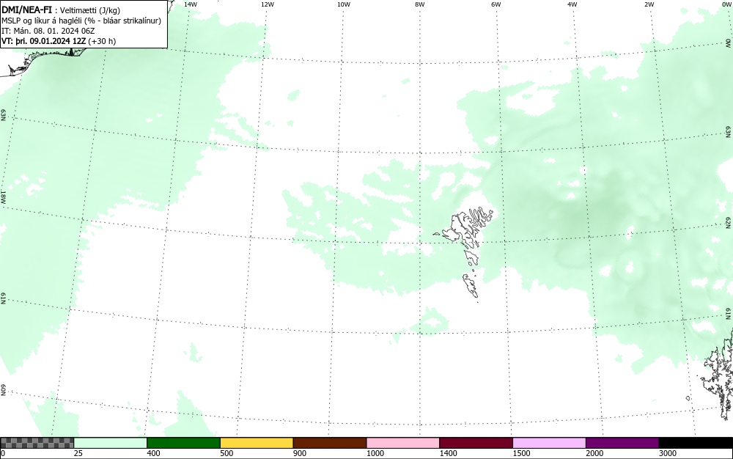Click the gray checkered 0–25 legend swatch
This screenshot has width=733, height=459.
pyautogui.click(x=37, y=443)
